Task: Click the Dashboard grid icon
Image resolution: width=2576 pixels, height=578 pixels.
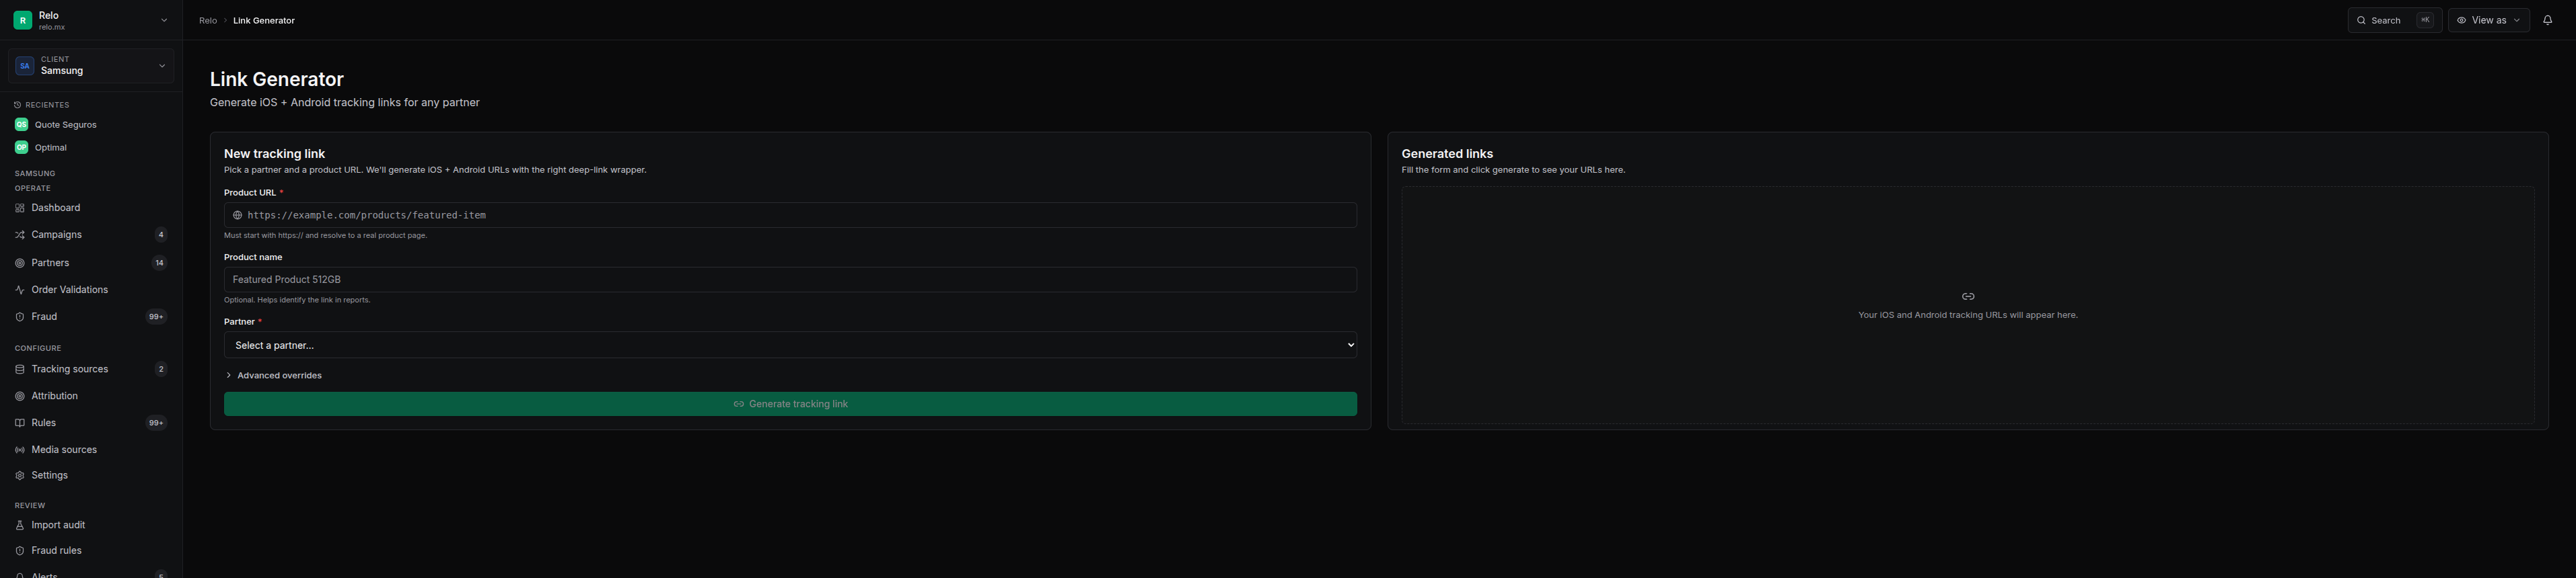Action: (x=20, y=208)
